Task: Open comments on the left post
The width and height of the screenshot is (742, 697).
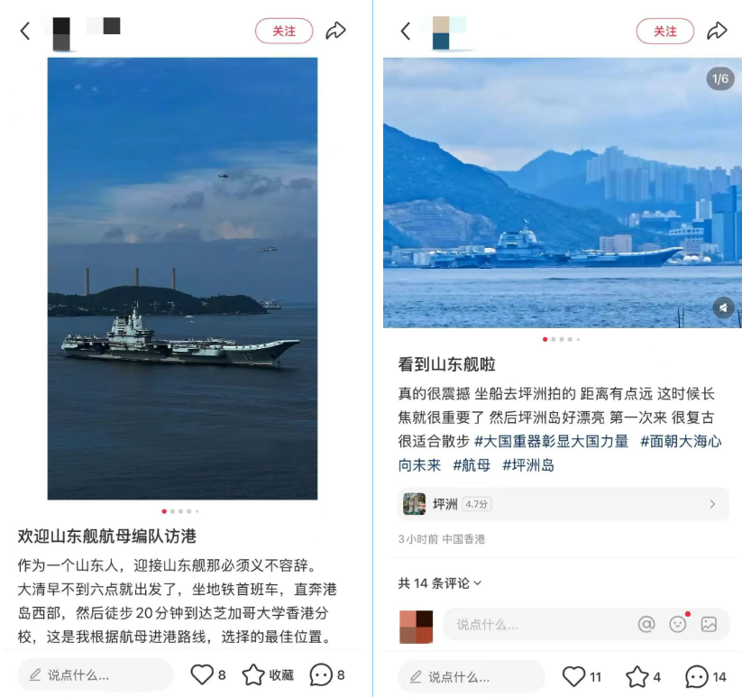Action: coord(321,674)
